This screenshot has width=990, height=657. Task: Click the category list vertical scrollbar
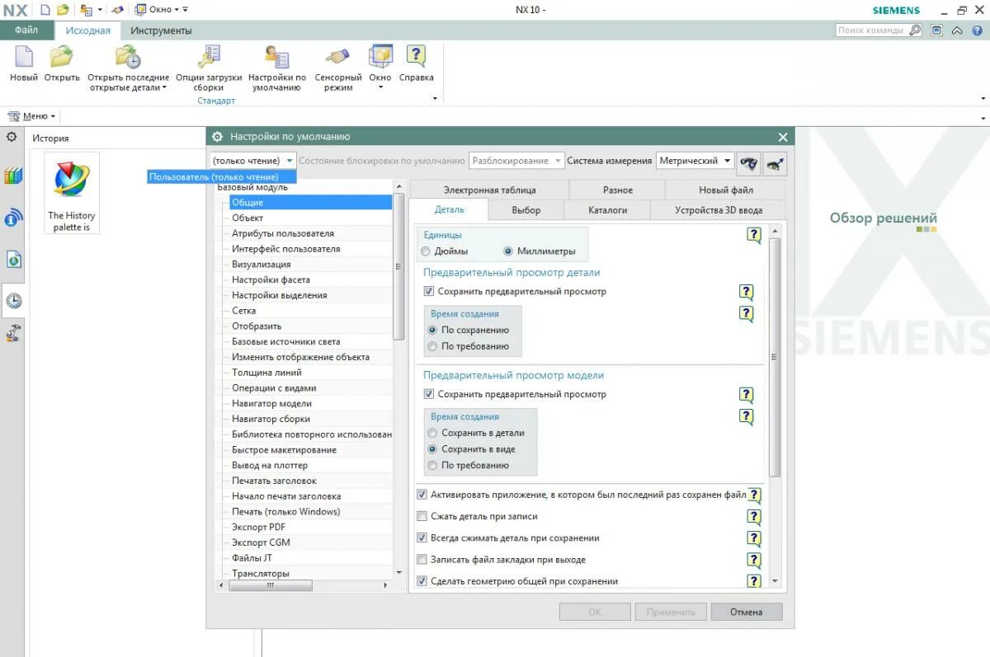[x=399, y=268]
